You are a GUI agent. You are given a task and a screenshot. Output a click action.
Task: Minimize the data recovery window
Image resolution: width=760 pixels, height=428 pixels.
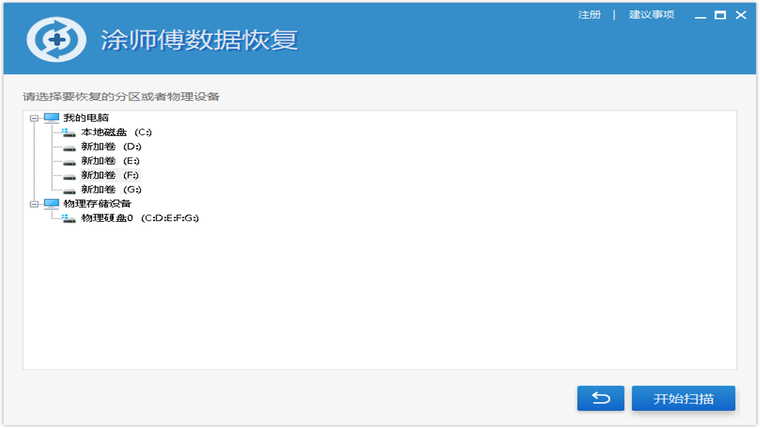tap(701, 16)
